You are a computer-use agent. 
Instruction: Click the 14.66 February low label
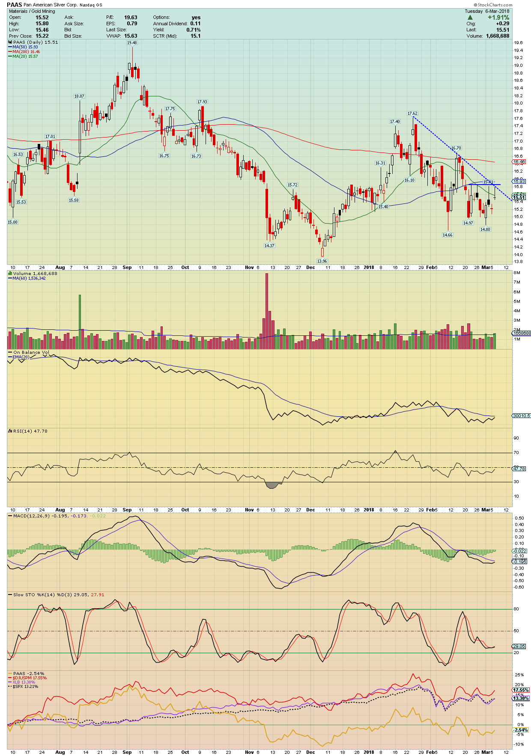pos(447,235)
